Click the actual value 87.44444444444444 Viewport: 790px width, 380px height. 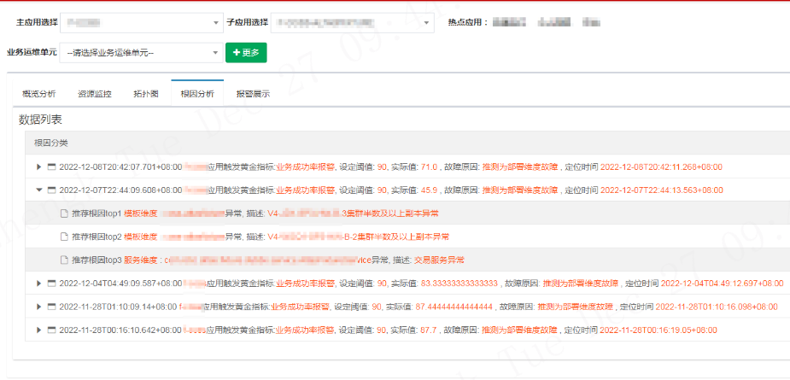454,307
